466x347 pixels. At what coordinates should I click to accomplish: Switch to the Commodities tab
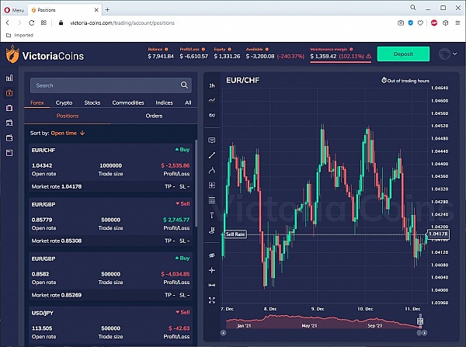128,102
